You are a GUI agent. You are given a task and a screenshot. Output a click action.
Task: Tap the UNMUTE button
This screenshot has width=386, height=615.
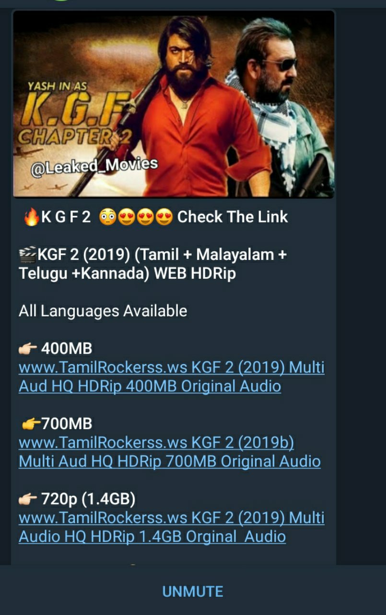coord(193,591)
